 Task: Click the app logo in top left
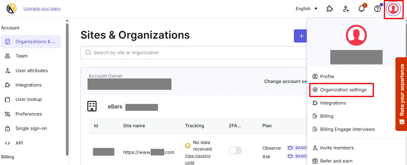tap(12, 9)
